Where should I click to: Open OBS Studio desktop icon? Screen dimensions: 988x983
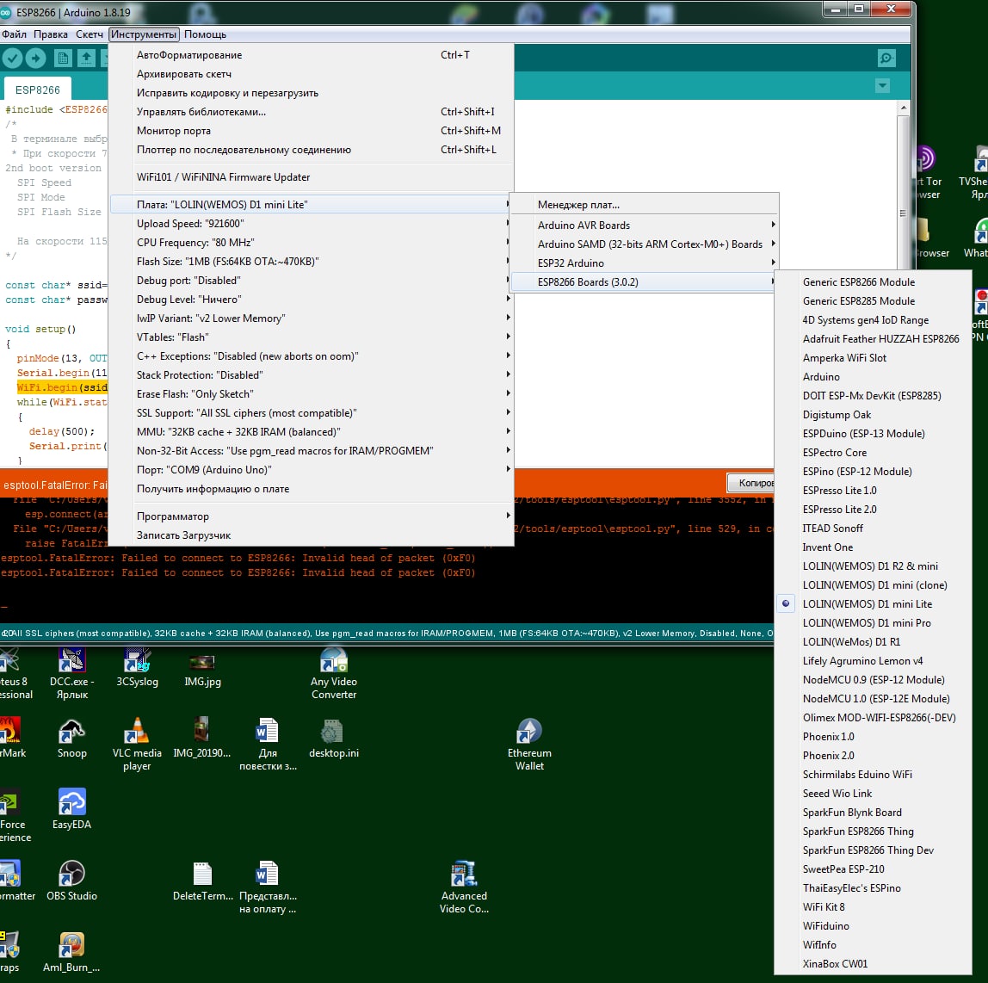[x=71, y=881]
